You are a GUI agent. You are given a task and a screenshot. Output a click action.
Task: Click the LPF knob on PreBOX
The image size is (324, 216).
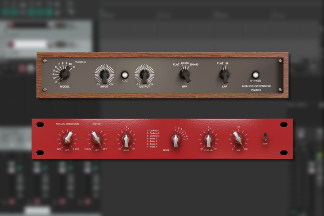[x=223, y=75]
